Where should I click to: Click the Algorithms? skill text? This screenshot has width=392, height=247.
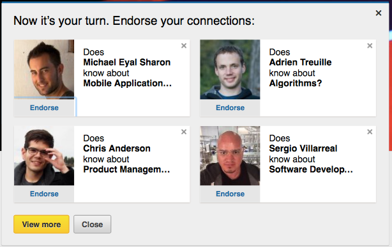[296, 83]
